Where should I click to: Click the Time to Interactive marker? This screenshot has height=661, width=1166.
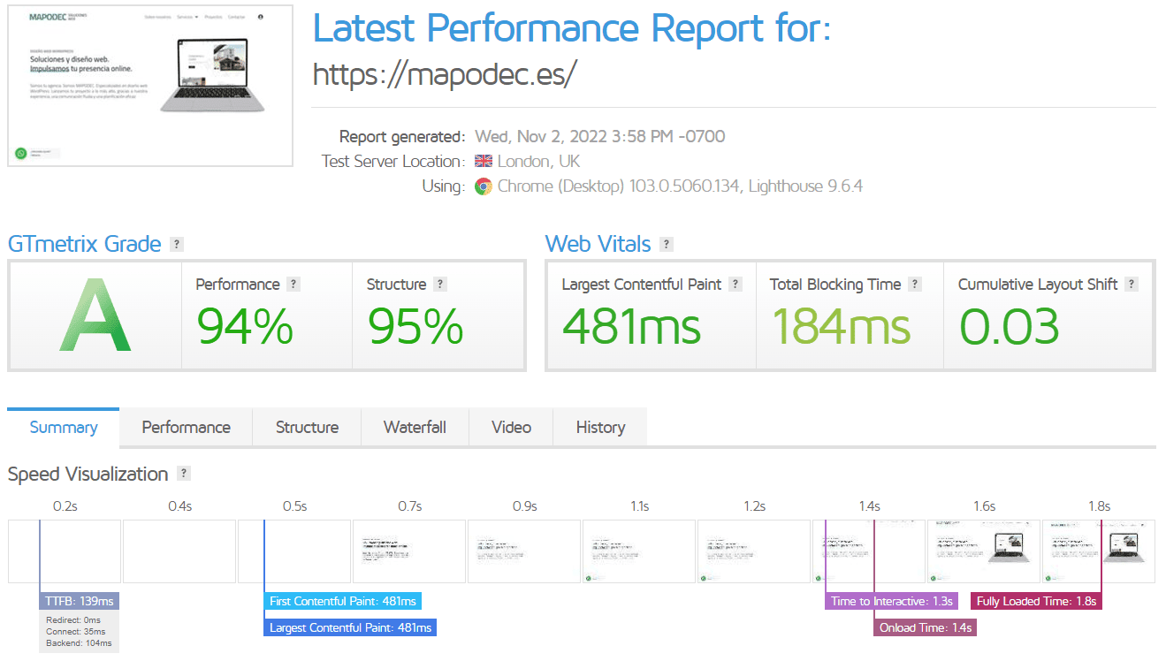tap(891, 602)
